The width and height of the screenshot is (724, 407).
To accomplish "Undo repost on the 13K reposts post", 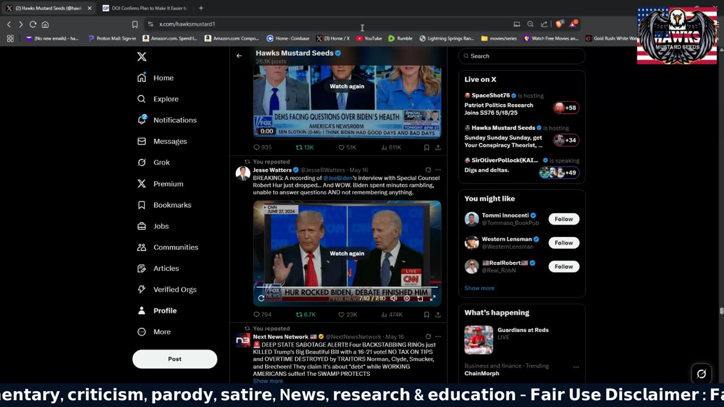I will [305, 147].
